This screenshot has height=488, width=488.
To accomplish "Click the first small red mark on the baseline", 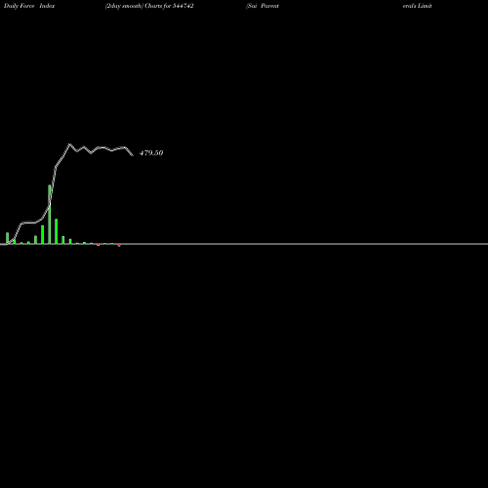I will pos(99,245).
